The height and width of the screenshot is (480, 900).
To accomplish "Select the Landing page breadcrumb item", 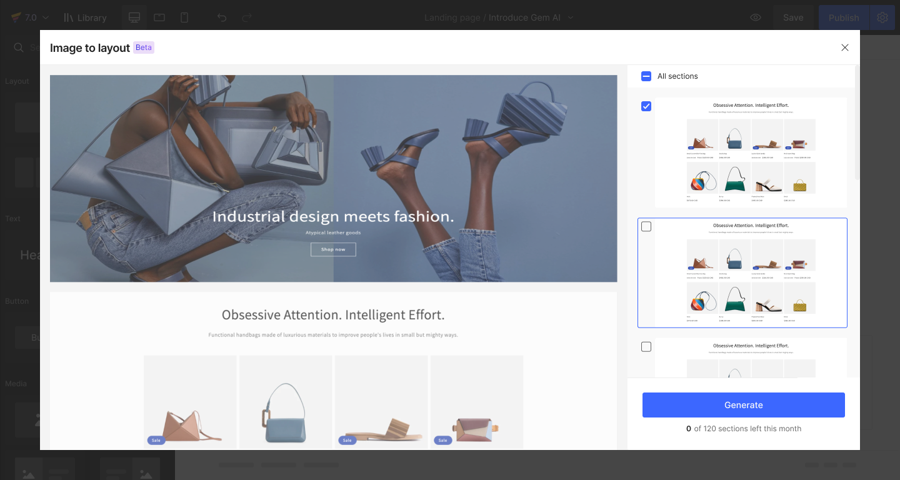I will 452,17.
